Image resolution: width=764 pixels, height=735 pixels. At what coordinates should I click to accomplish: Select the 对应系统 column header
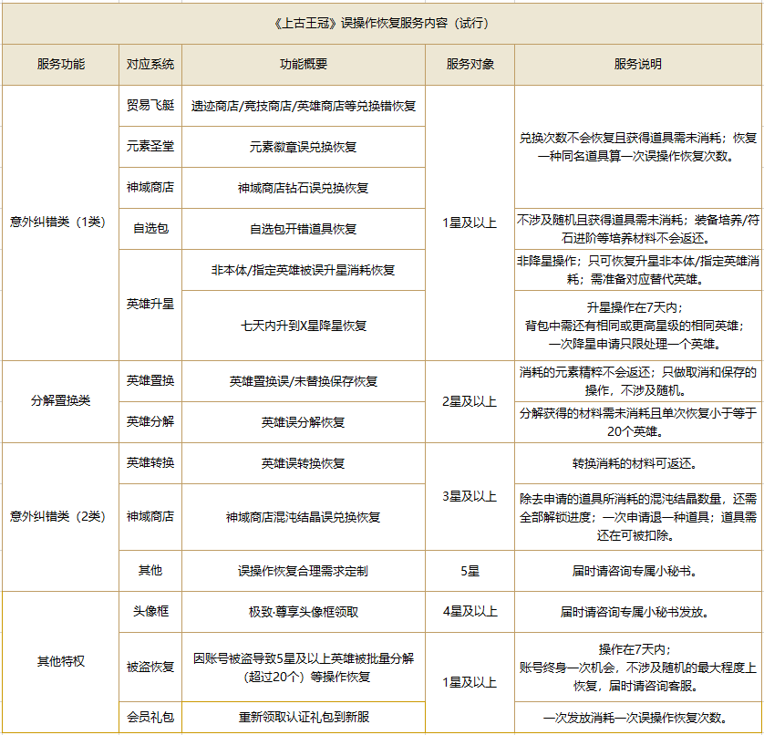coord(150,65)
